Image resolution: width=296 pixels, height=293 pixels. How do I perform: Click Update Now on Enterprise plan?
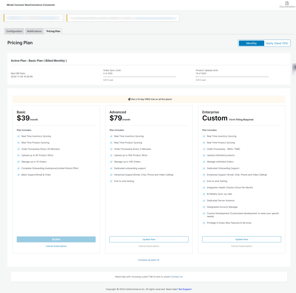pyautogui.click(x=241, y=239)
